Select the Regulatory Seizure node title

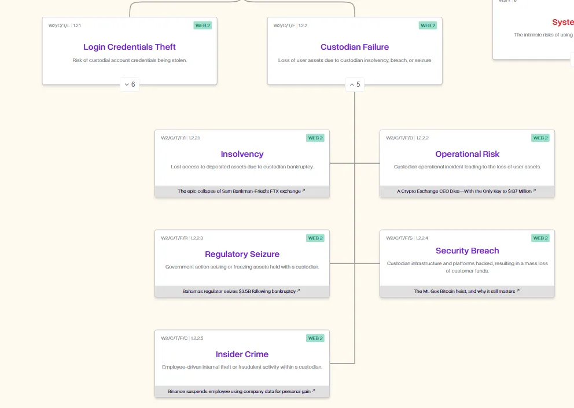pos(242,254)
